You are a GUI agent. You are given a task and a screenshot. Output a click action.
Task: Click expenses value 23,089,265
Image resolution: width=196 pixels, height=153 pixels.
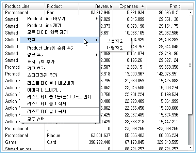click(x=134, y=128)
